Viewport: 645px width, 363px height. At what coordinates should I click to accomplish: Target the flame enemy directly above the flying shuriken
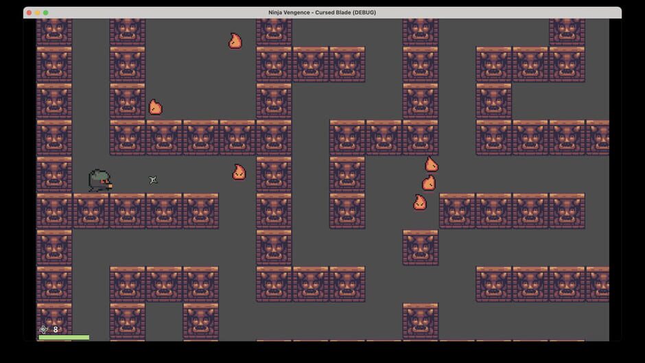155,107
